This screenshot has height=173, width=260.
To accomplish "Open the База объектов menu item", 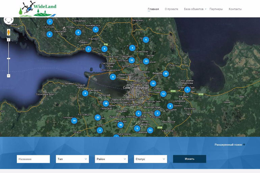I will [x=194, y=9].
